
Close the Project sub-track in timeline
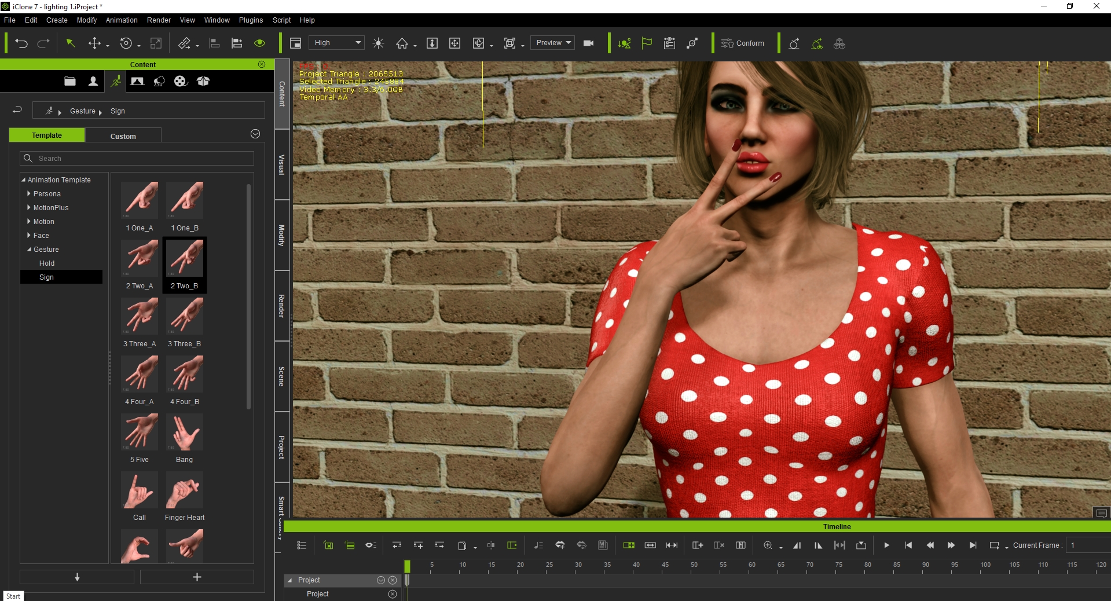[393, 594]
